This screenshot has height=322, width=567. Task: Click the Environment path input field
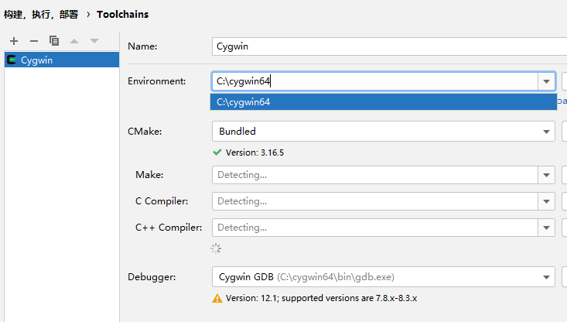pos(375,81)
